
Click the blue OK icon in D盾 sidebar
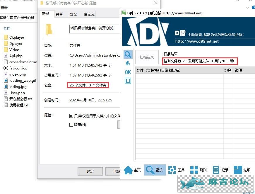tap(128, 72)
